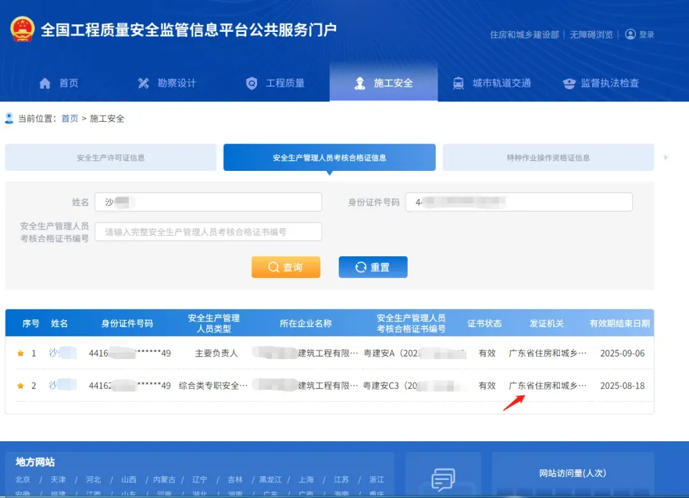Image resolution: width=689 pixels, height=498 pixels.
Task: Focus the certificate number 证书编号 input field
Action: coord(208,232)
